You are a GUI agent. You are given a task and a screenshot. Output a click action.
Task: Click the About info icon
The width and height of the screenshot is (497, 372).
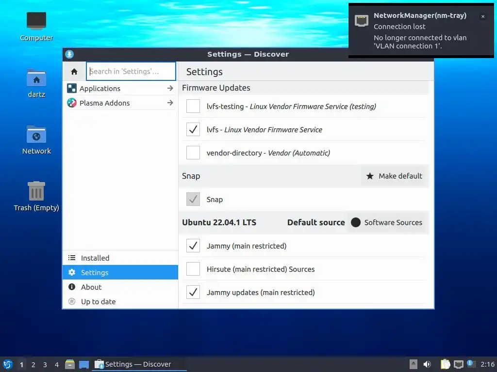pyautogui.click(x=72, y=287)
